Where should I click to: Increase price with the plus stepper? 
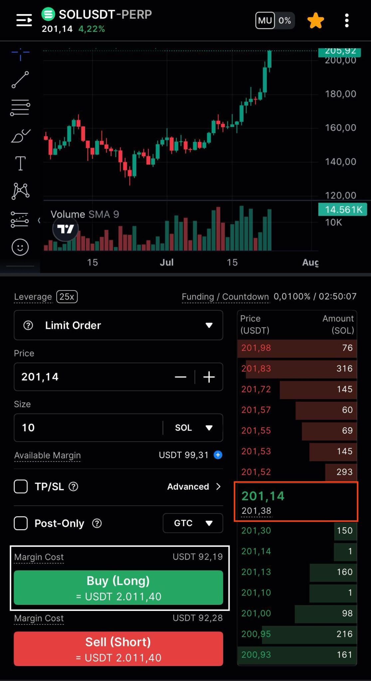pos(209,377)
